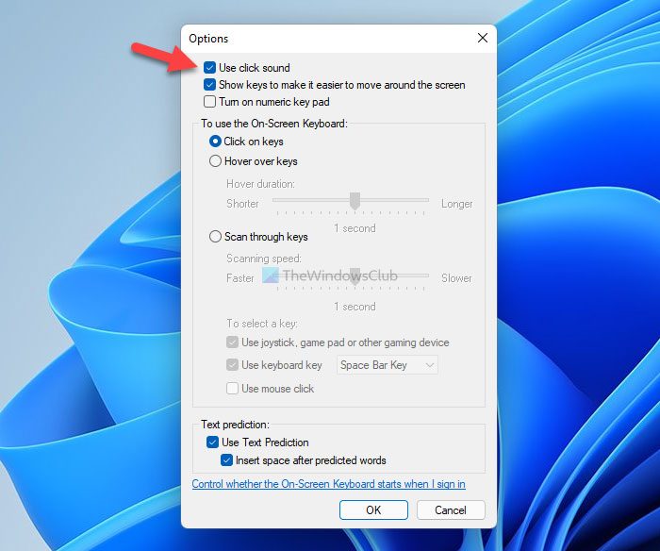660x551 pixels.
Task: Click the Hover duration slider handle
Action: click(x=355, y=201)
